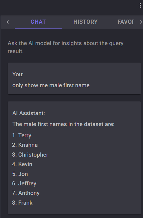Click the purple underline beneath CHAT
This screenshot has height=218, width=143.
click(x=38, y=29)
